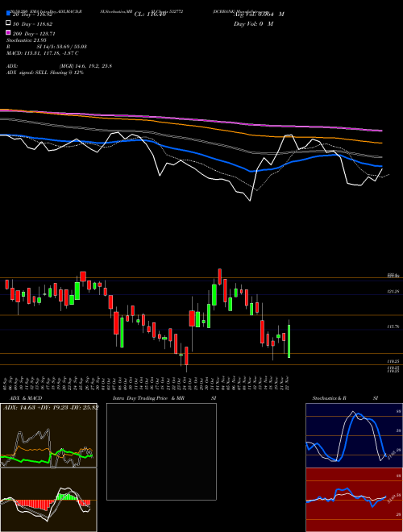Click the blue 20 Day legend swatch
Image resolution: width=403 pixels, height=532 pixels.
(x=8, y=14)
